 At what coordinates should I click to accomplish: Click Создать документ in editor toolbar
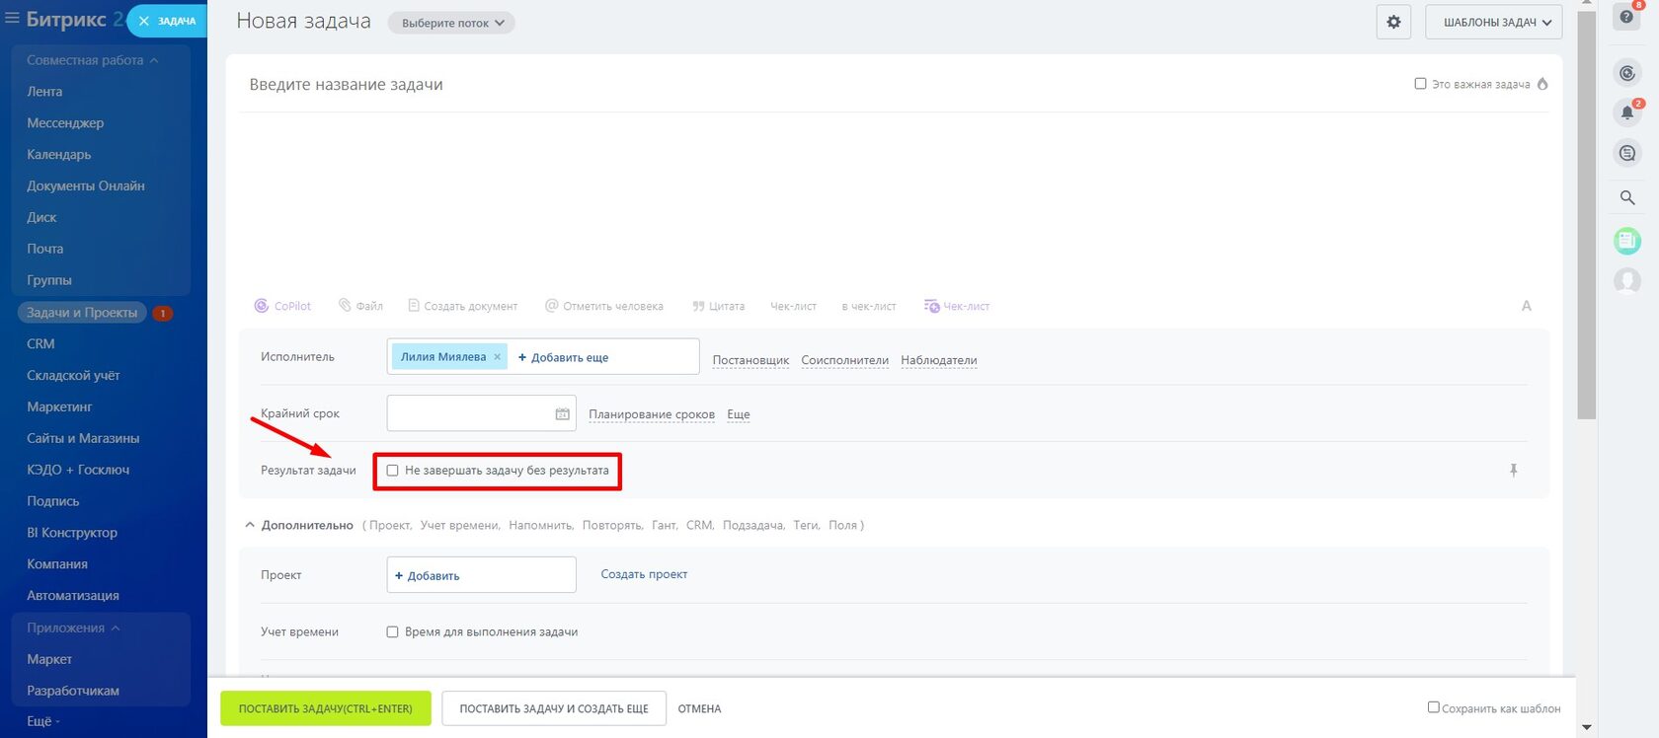point(462,306)
